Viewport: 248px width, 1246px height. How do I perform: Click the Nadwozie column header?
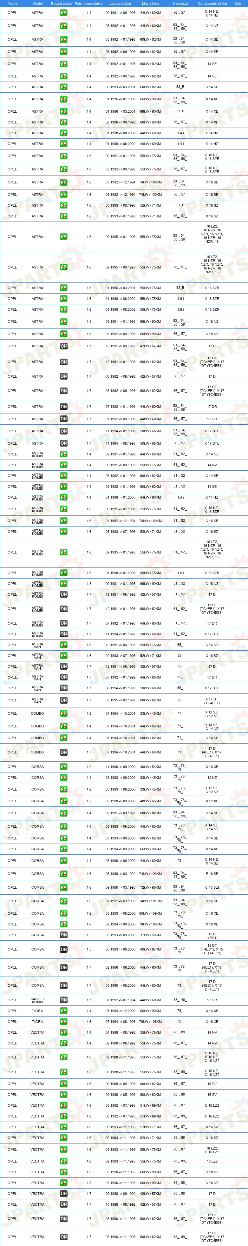180,3
